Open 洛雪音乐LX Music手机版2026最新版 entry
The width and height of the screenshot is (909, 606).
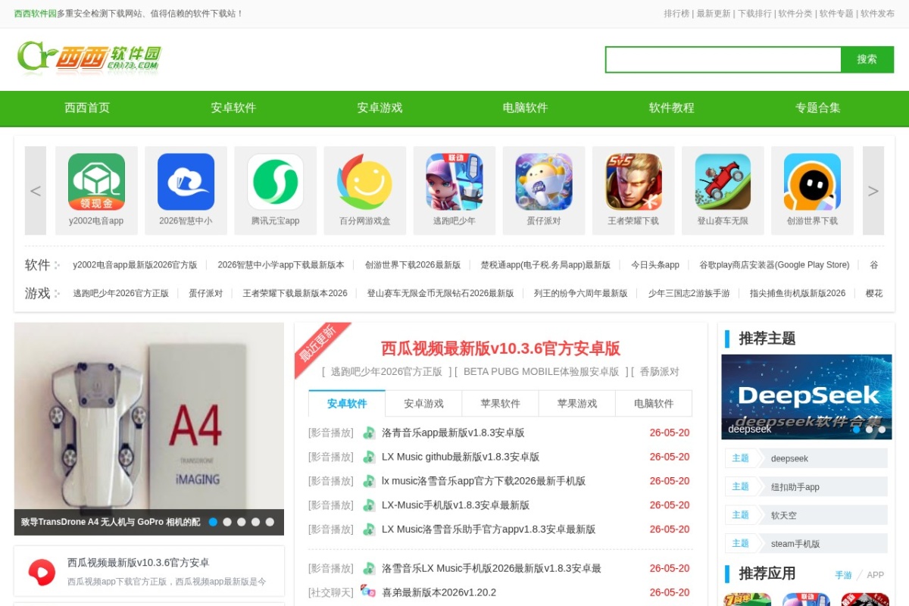[x=492, y=568]
